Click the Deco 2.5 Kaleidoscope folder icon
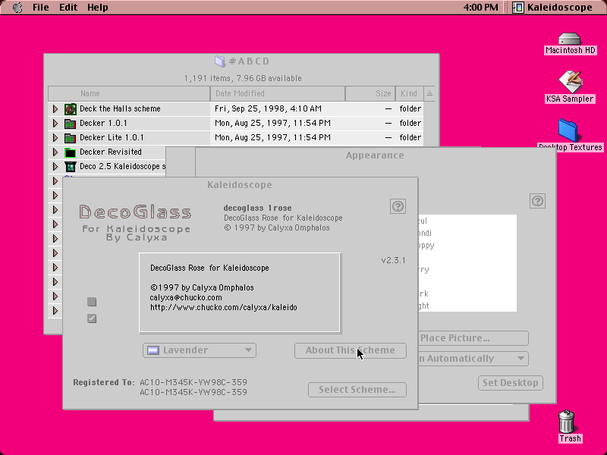Image resolution: width=607 pixels, height=455 pixels. [x=70, y=167]
